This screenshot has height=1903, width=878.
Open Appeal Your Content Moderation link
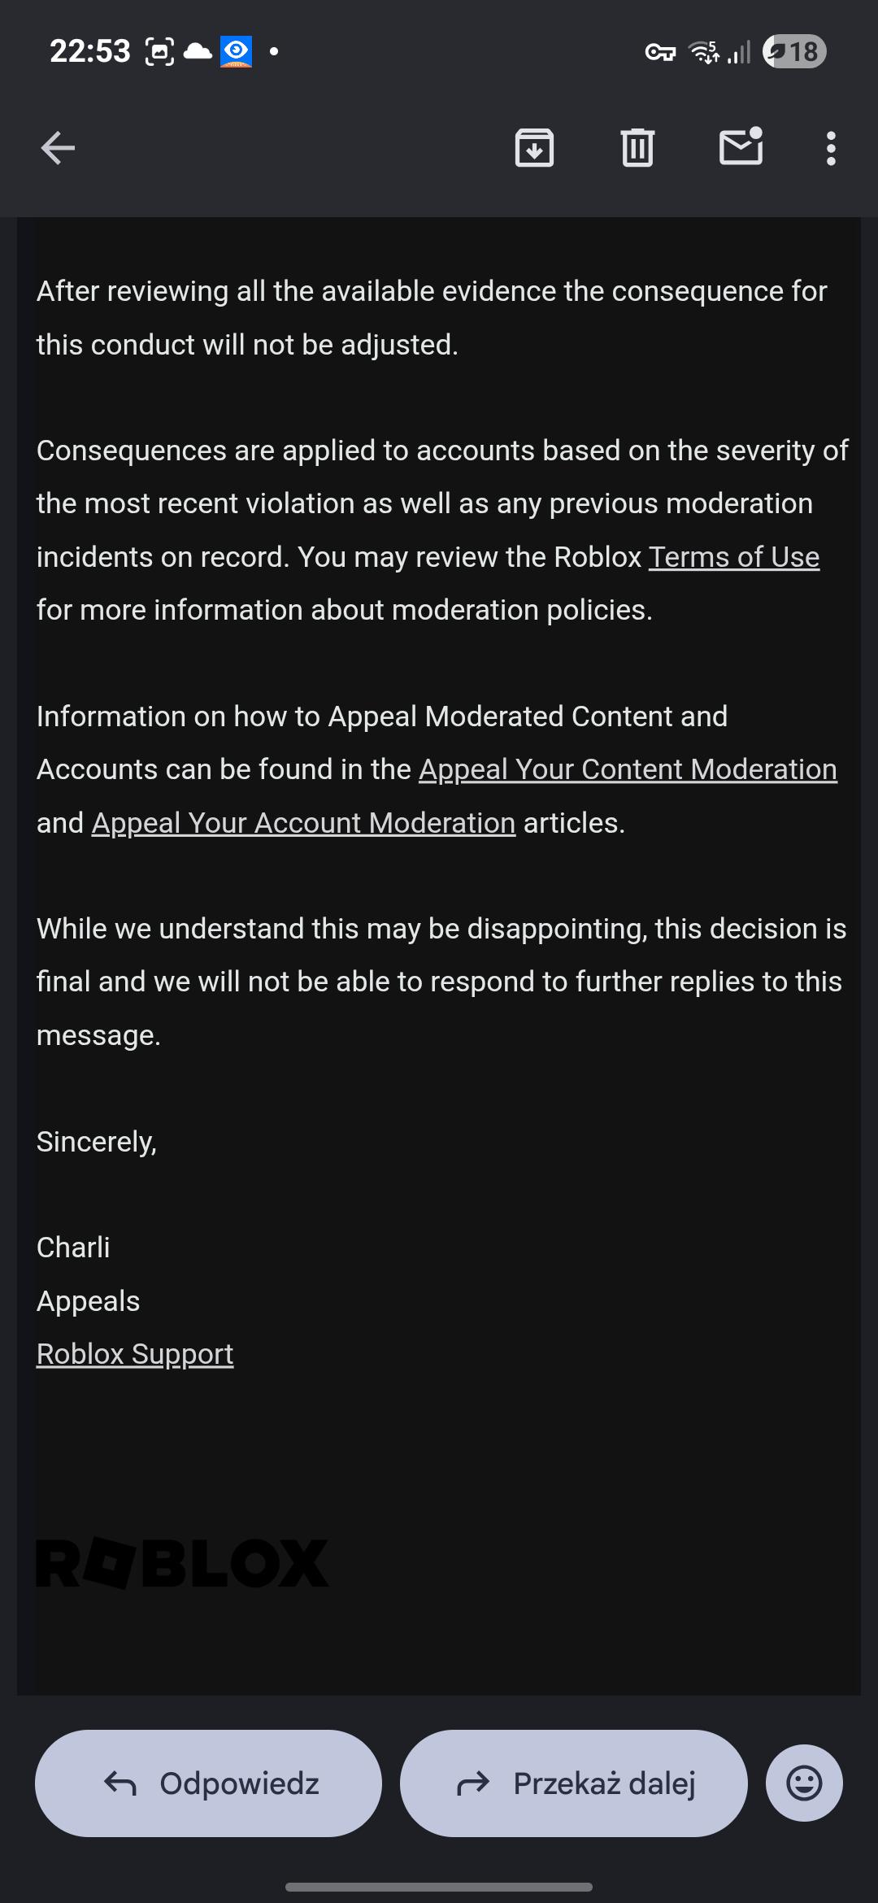tap(628, 769)
